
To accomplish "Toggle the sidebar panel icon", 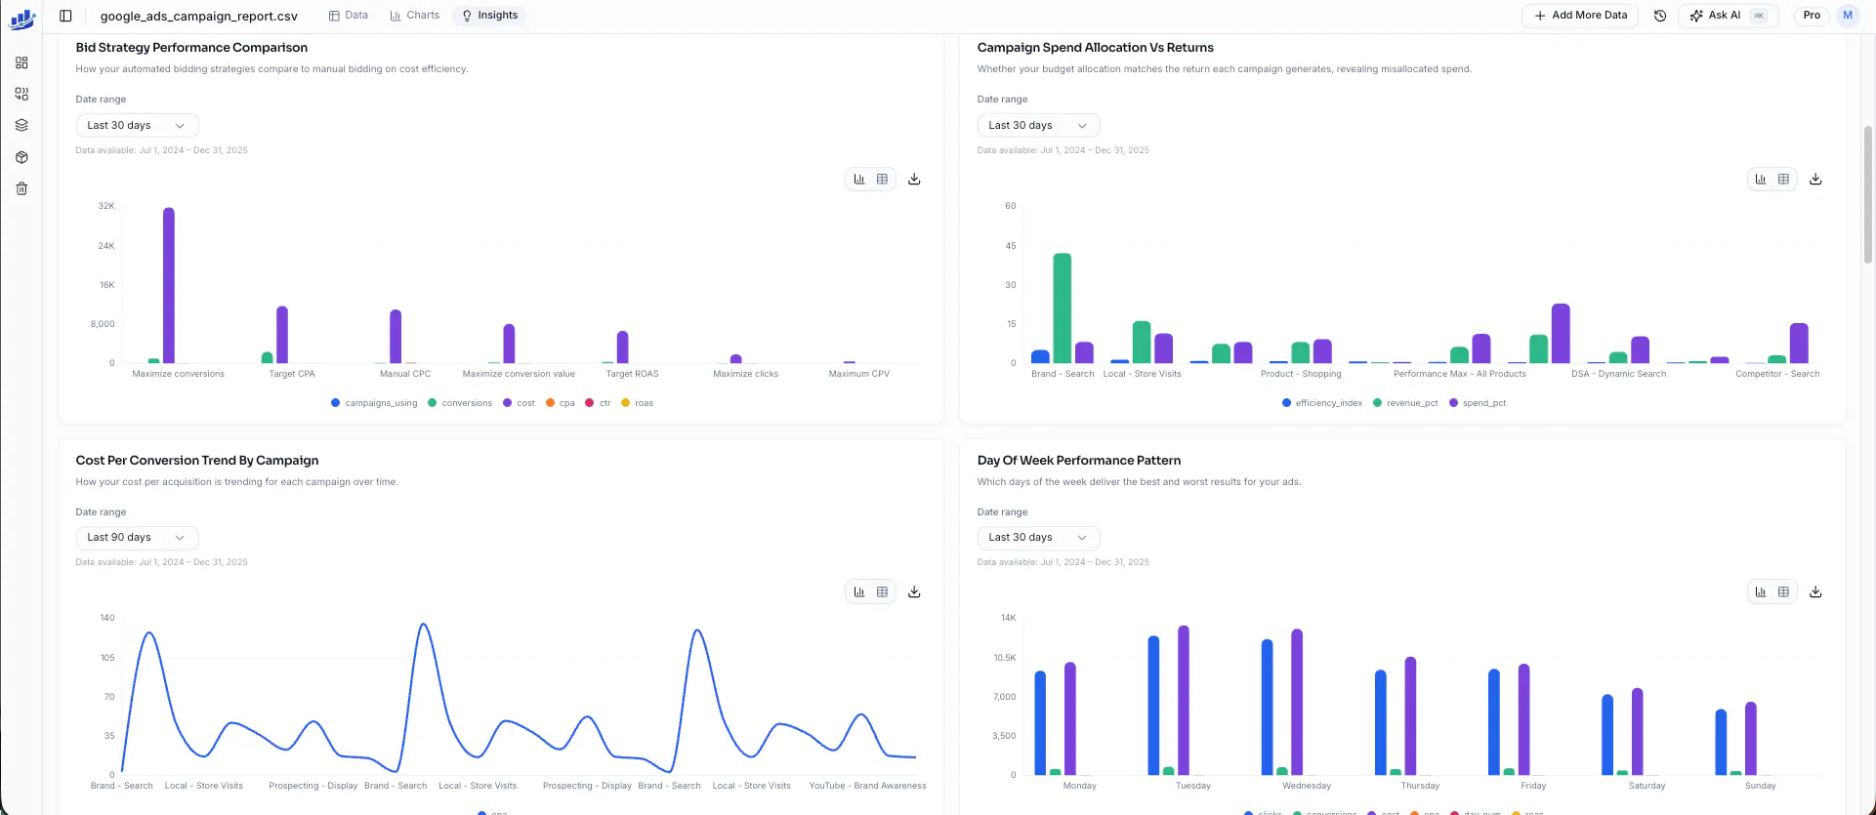I will 65,16.
